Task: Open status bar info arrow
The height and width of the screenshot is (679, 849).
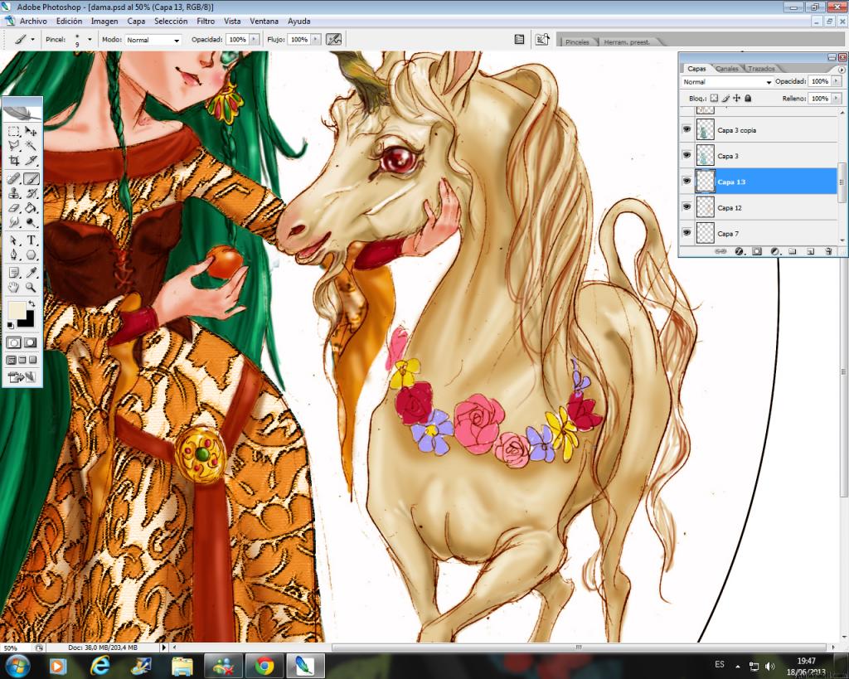Action: [x=164, y=647]
